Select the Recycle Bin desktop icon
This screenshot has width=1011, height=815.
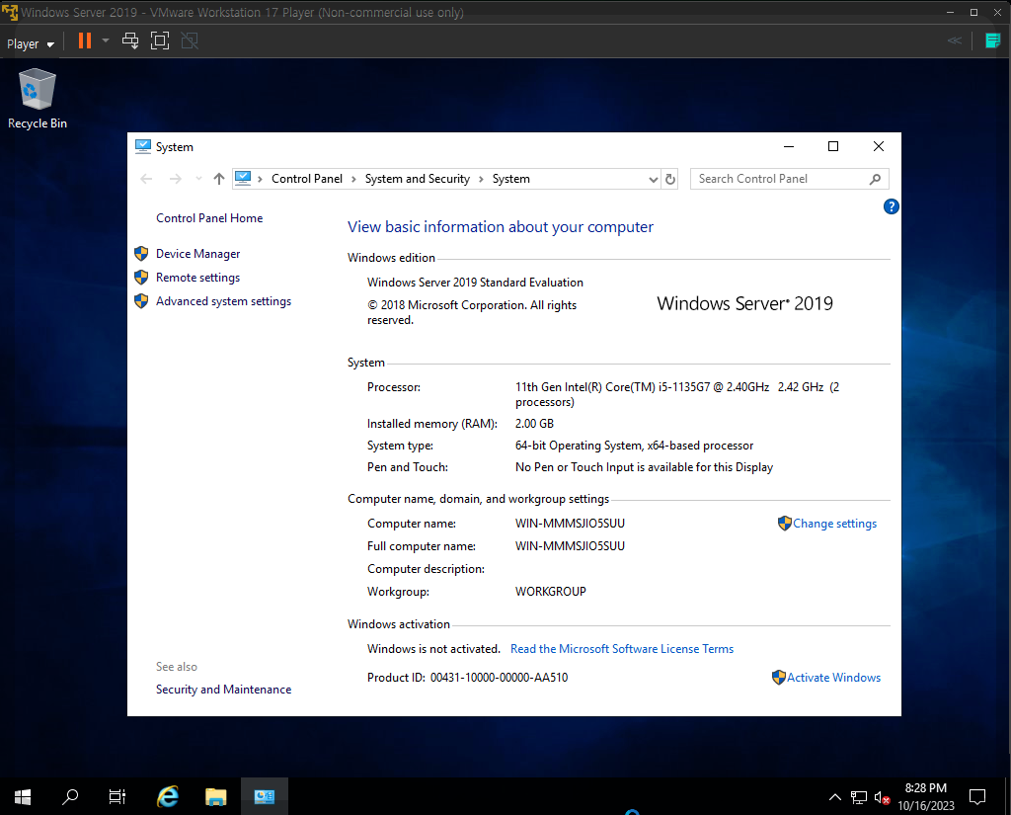click(x=38, y=100)
